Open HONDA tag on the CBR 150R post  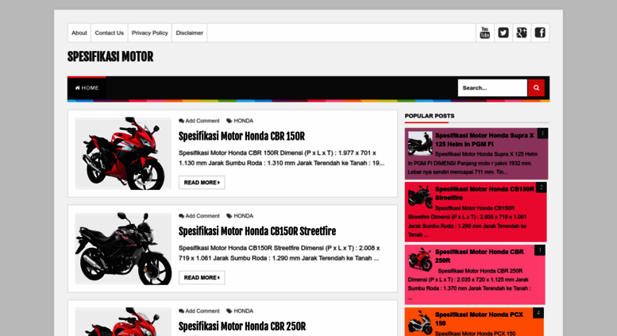[x=240, y=121]
